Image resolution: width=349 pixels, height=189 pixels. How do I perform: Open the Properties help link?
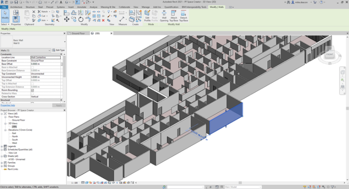[8, 105]
